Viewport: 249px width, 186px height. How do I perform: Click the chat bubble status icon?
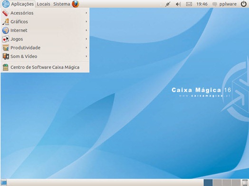point(215,4)
